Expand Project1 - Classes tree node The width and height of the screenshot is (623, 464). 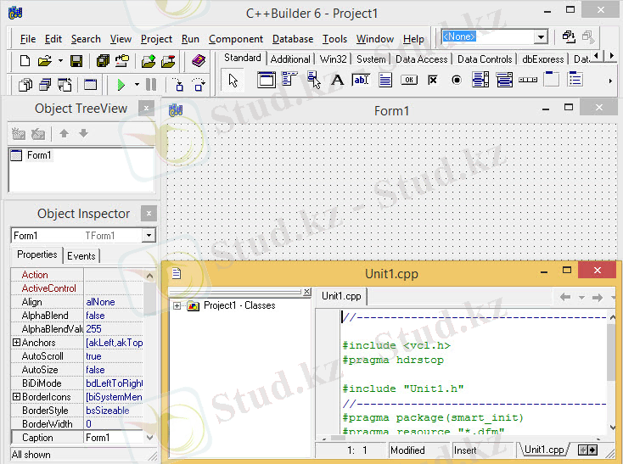click(177, 305)
